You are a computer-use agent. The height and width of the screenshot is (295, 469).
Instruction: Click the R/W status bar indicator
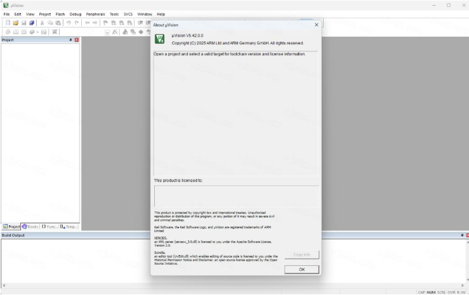[x=461, y=292]
